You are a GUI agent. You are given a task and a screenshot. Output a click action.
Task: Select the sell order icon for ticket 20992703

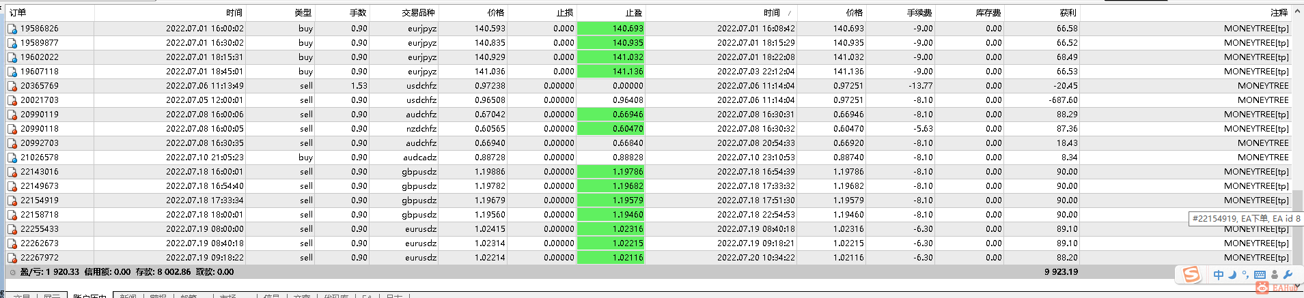(x=12, y=143)
